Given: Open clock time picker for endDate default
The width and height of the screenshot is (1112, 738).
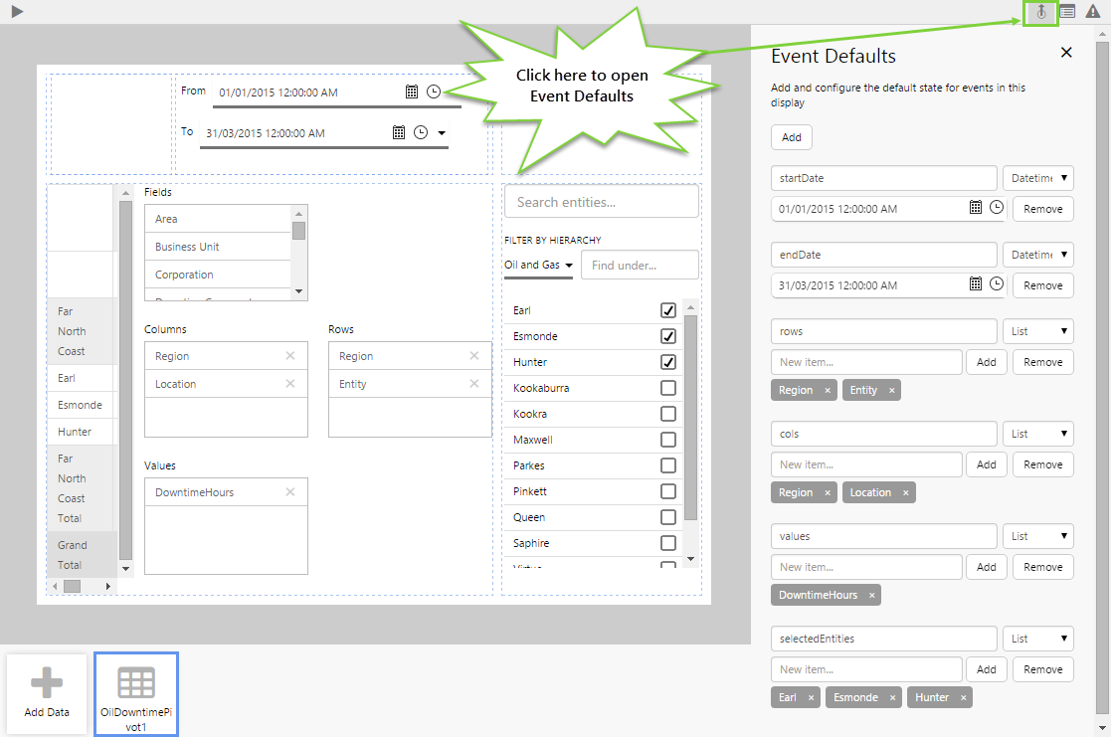Looking at the screenshot, I should coord(997,284).
